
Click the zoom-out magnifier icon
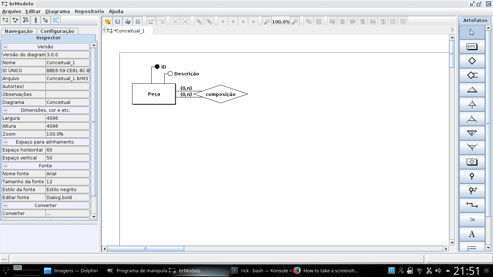267,22
